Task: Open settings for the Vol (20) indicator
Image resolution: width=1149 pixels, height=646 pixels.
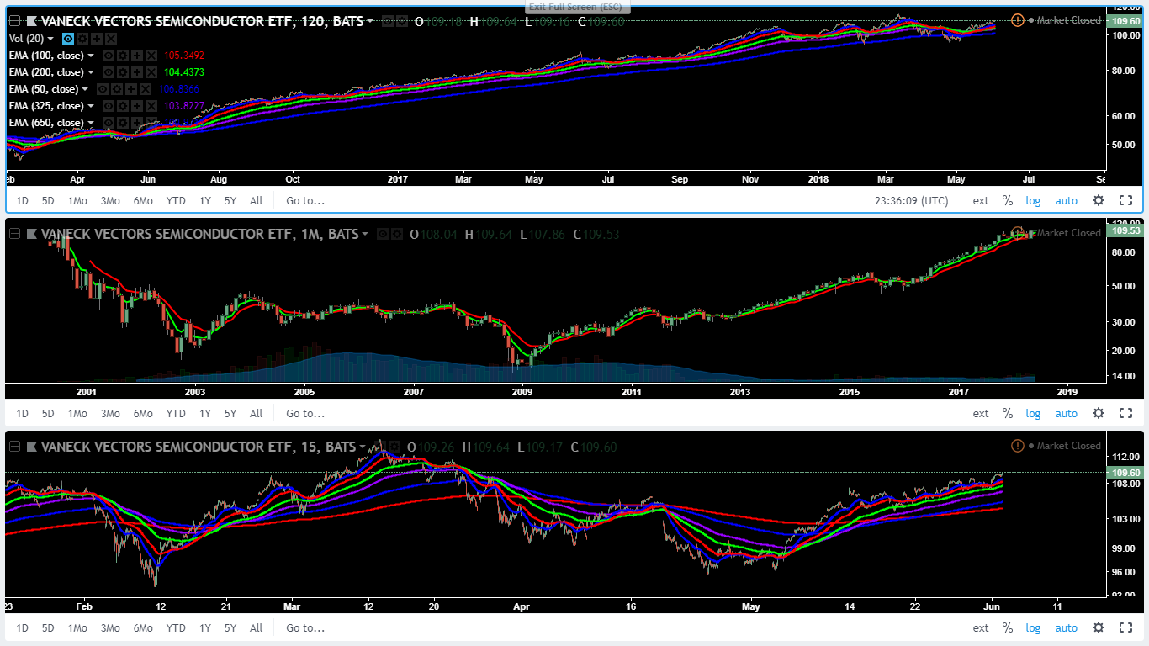Action: (82, 39)
